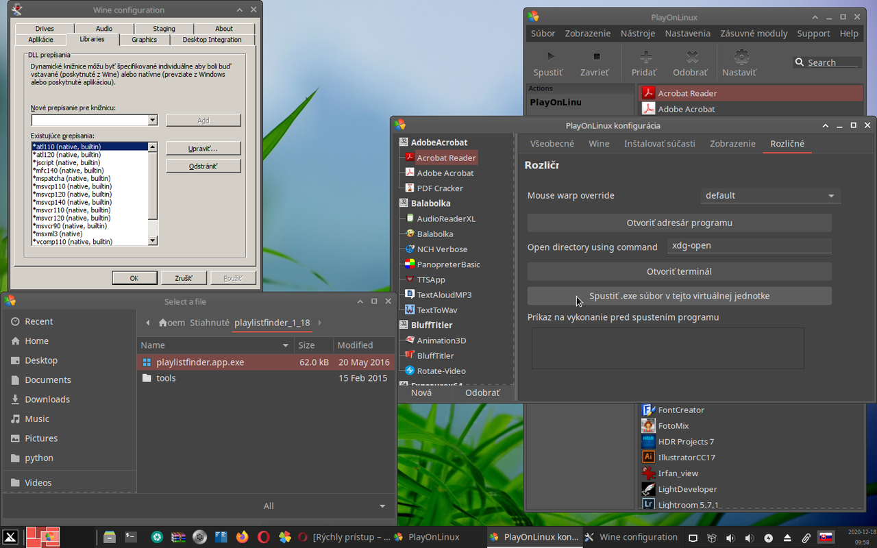
Task: Click the pre-launch command text area
Action: click(x=668, y=349)
